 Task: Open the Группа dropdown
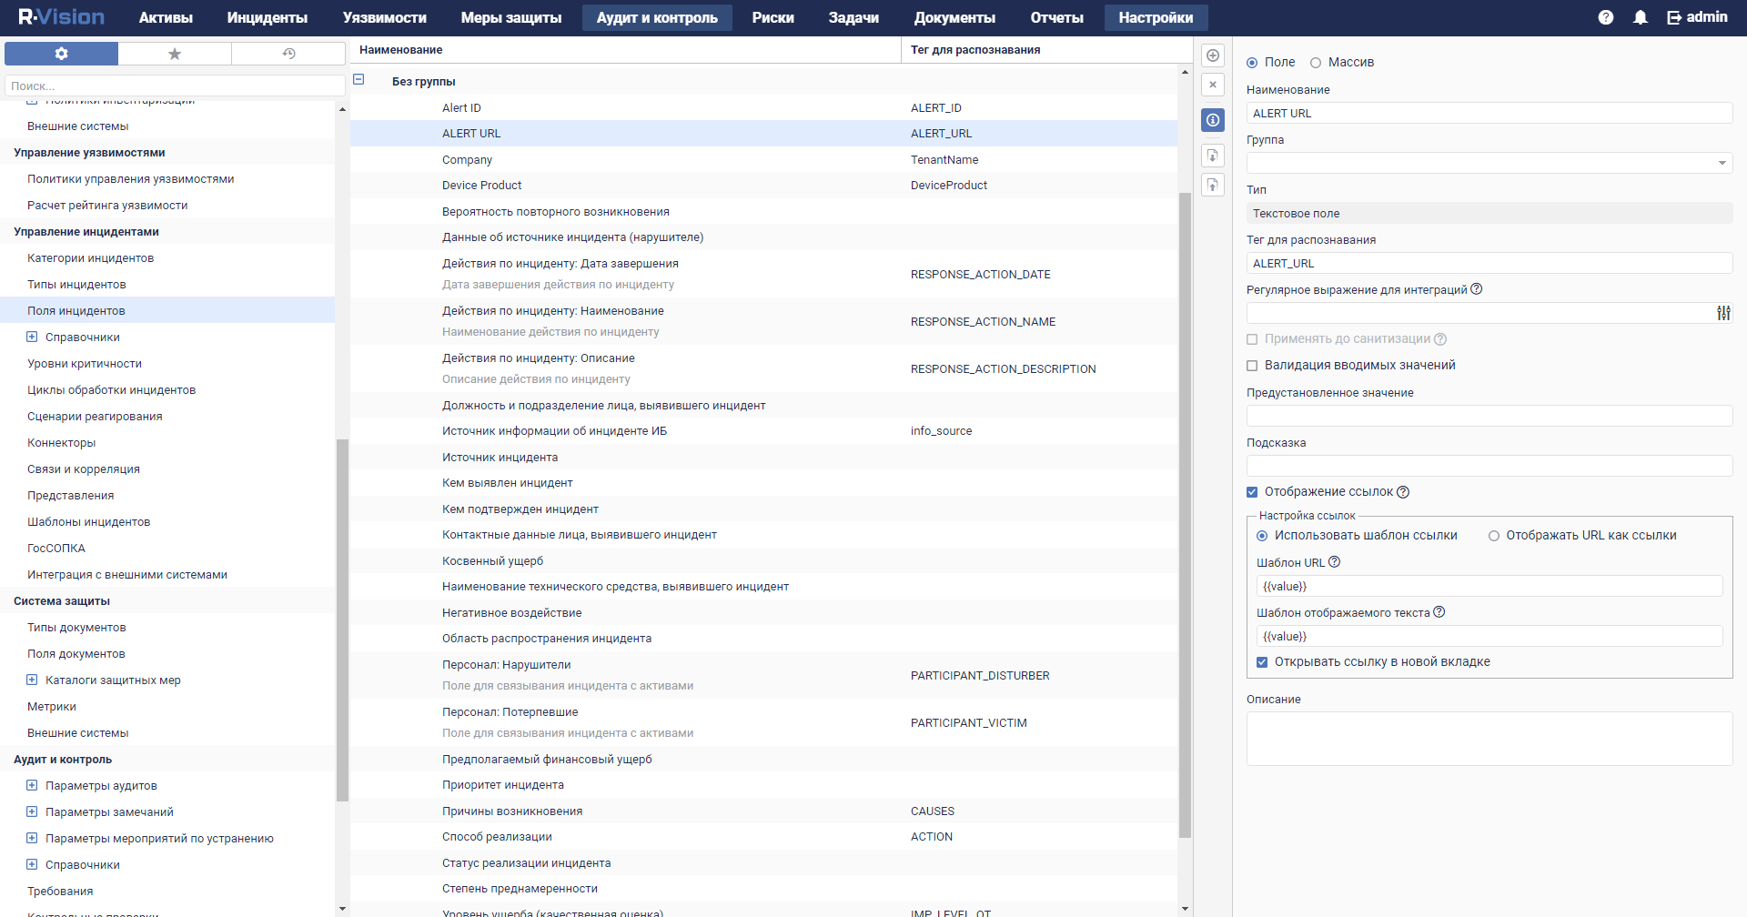tap(1722, 163)
